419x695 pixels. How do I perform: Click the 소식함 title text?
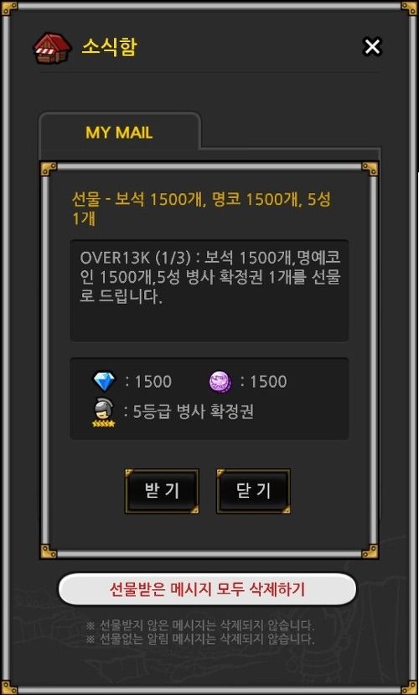109,46
